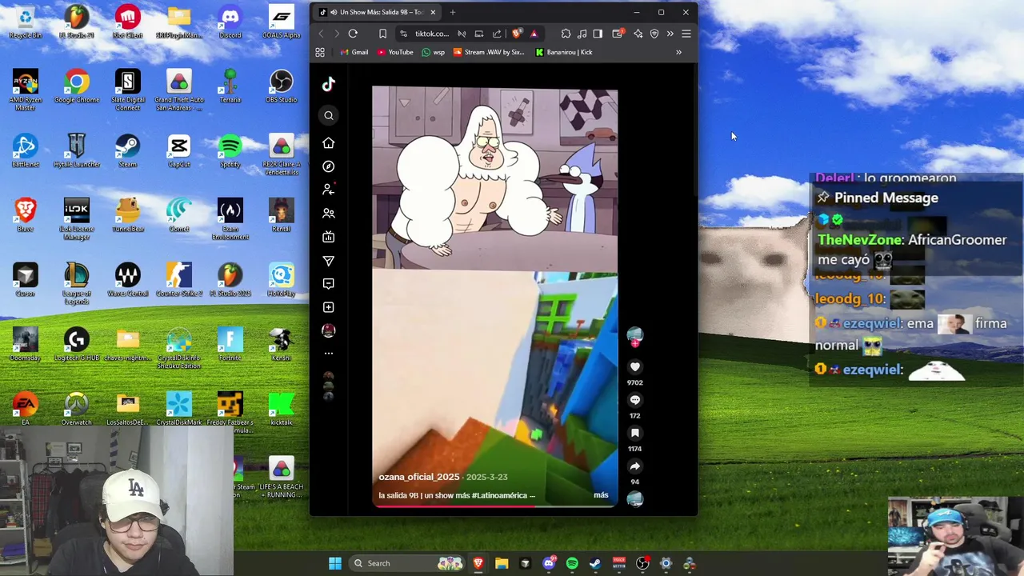Open Spotify from the taskbar
This screenshot has height=576, width=1024.
[x=572, y=563]
